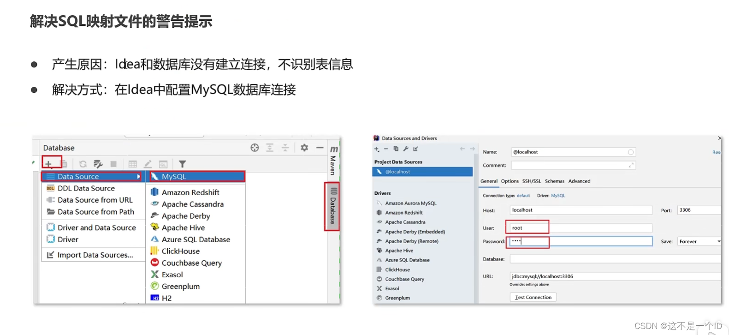Switch to the Advanced tab
729x335 pixels.
(x=579, y=181)
